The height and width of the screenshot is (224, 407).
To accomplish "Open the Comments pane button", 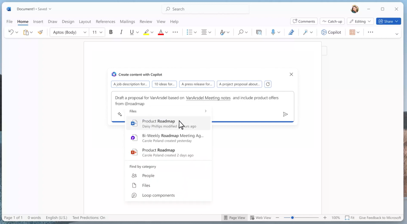I will click(304, 21).
